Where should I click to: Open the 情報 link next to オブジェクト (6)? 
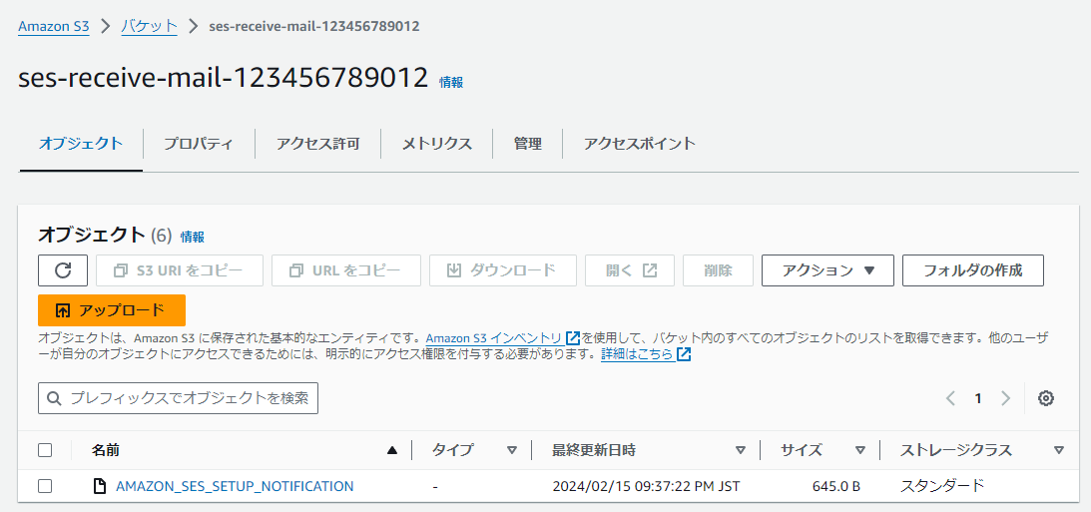click(x=192, y=238)
